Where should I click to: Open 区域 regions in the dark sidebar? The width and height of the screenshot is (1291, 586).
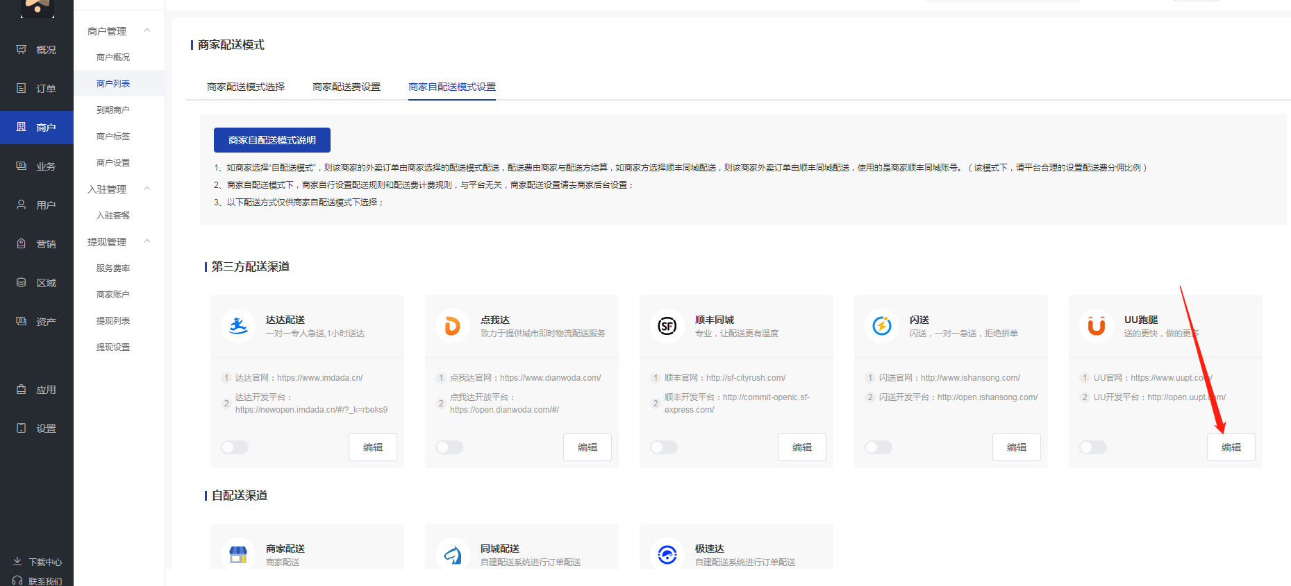(36, 283)
